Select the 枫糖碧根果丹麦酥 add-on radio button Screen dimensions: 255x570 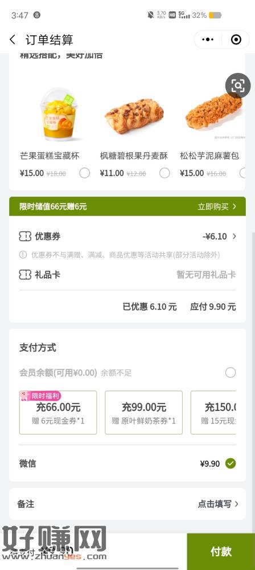click(x=164, y=173)
